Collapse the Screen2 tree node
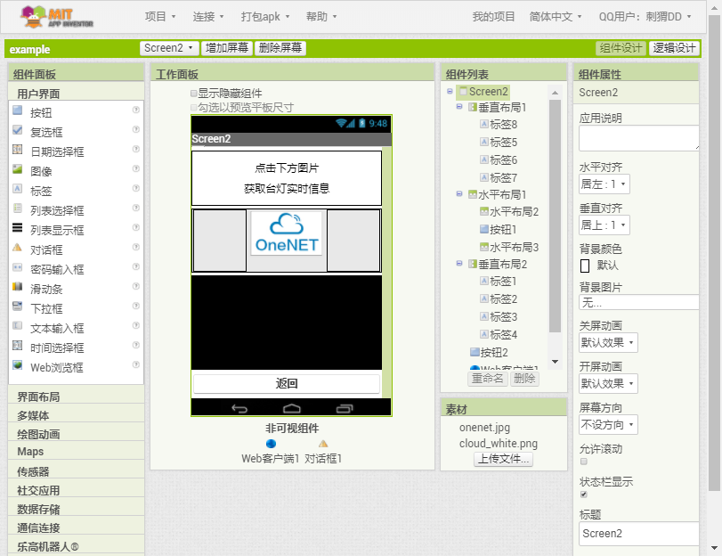Viewport: 722px width, 556px height. click(450, 91)
